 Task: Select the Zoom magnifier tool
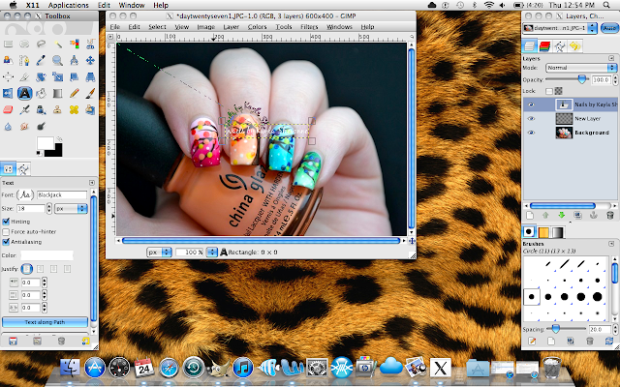click(57, 60)
